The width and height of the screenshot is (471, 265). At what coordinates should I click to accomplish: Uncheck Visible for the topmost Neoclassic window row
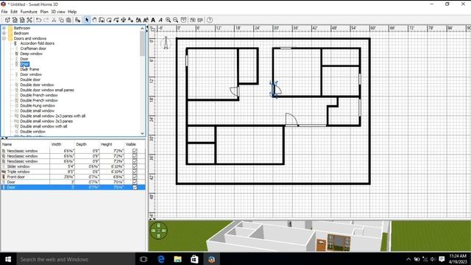[x=135, y=151]
